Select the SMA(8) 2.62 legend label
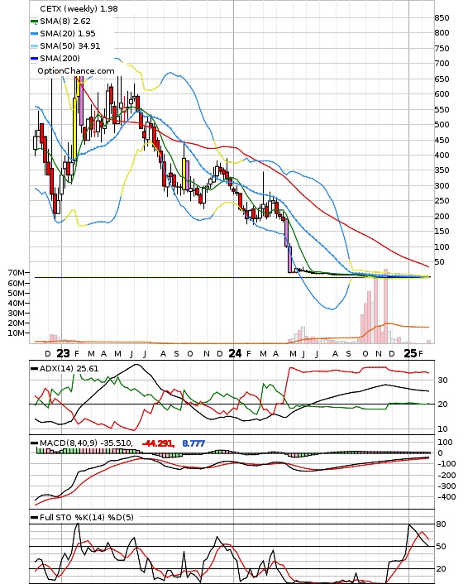This screenshot has height=584, width=468. click(65, 22)
